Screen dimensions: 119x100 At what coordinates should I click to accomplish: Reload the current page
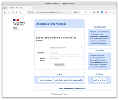(13, 12)
